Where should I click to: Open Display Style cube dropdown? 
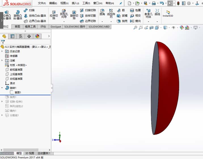coord(169,28)
